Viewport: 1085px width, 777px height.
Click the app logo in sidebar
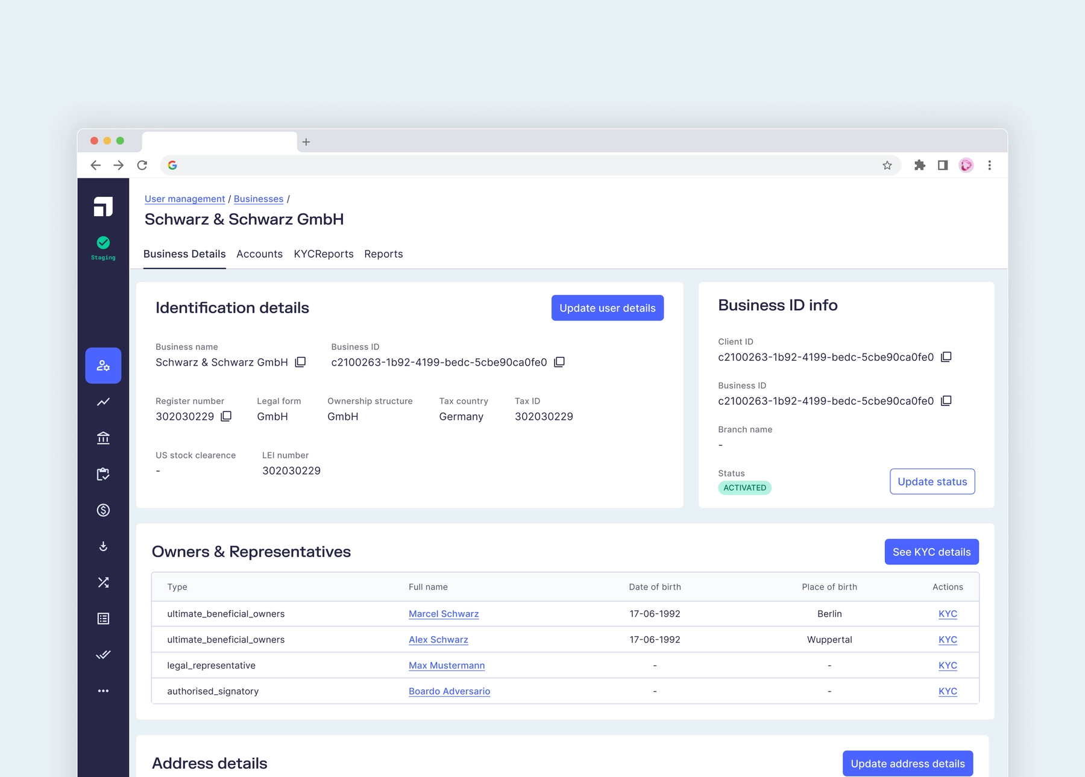[x=103, y=207]
